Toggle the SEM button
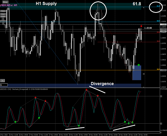Viewport: 167px width, 136px height. (3, 17)
